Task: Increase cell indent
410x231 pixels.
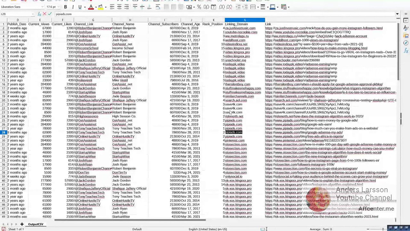Action: coord(238,7)
